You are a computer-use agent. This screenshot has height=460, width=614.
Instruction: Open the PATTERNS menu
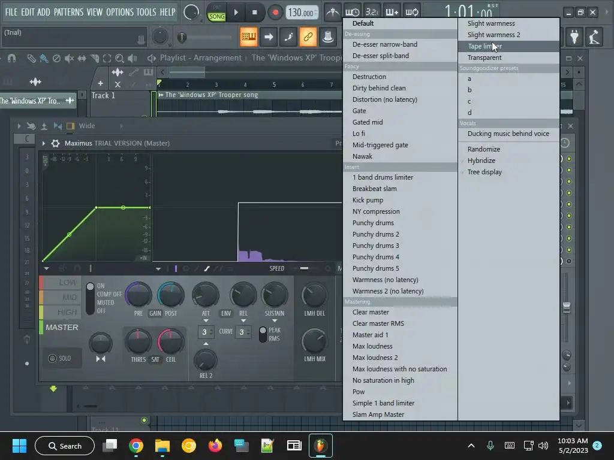pyautogui.click(x=68, y=12)
